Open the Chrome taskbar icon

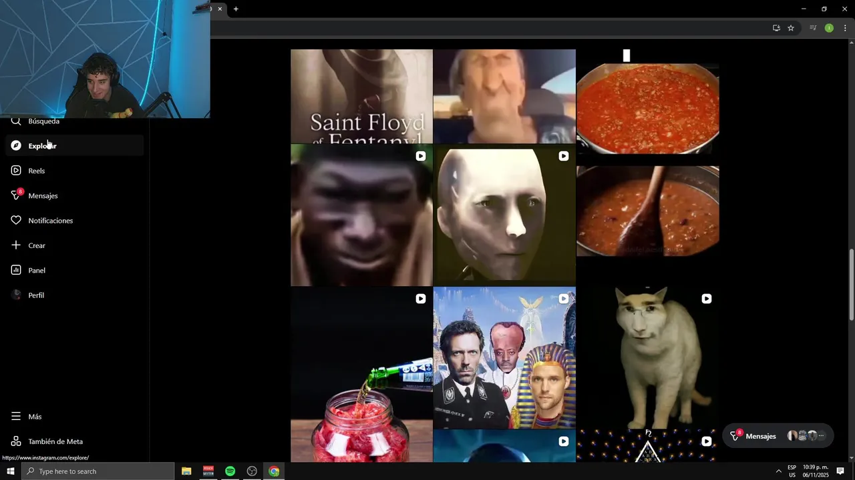coord(274,471)
